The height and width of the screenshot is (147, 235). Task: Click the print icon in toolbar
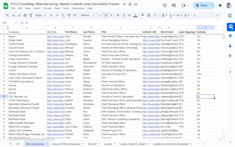coord(25,15)
